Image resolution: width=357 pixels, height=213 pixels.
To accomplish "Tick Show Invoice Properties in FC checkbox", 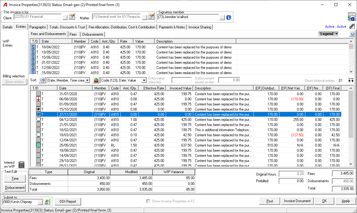I will (x=148, y=201).
